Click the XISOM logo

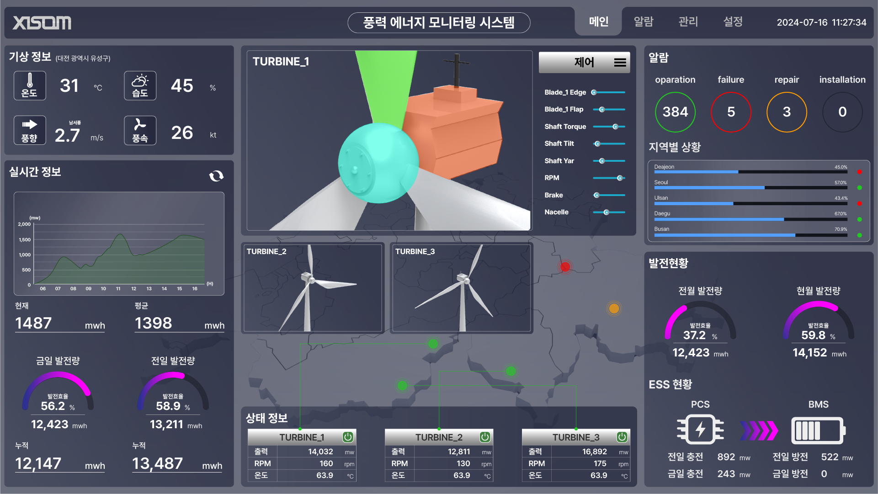(42, 22)
